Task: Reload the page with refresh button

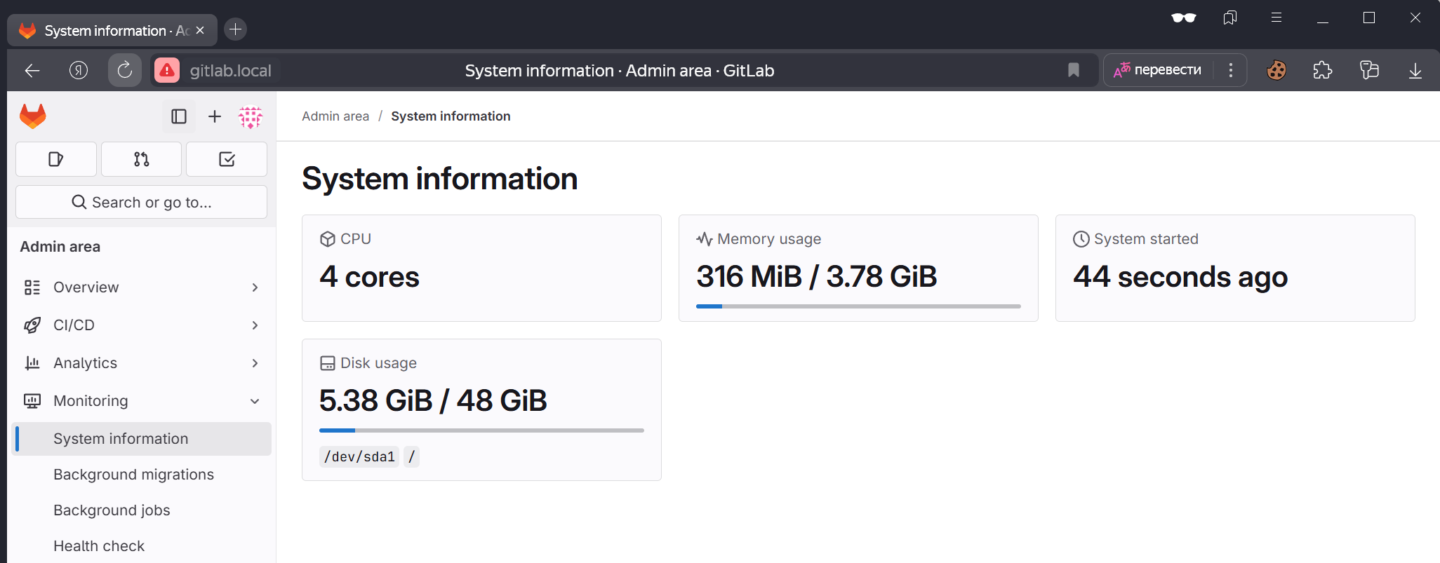Action: (124, 70)
